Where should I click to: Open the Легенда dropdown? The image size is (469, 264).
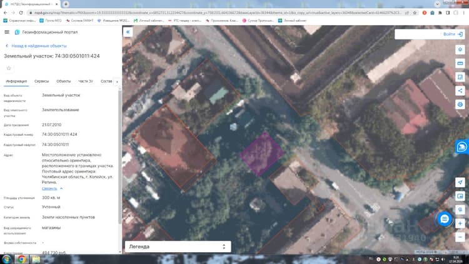pyautogui.click(x=178, y=246)
